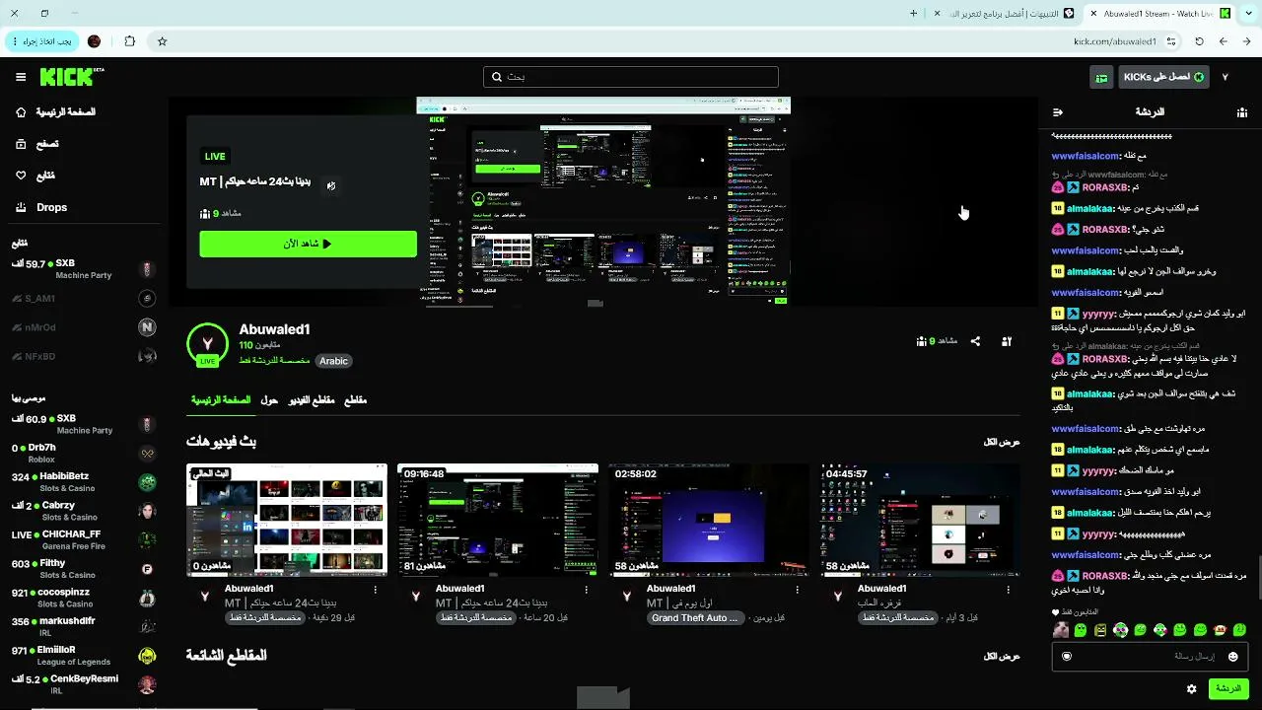
Task: Open recommended channel Drb7h
Action: [84, 453]
